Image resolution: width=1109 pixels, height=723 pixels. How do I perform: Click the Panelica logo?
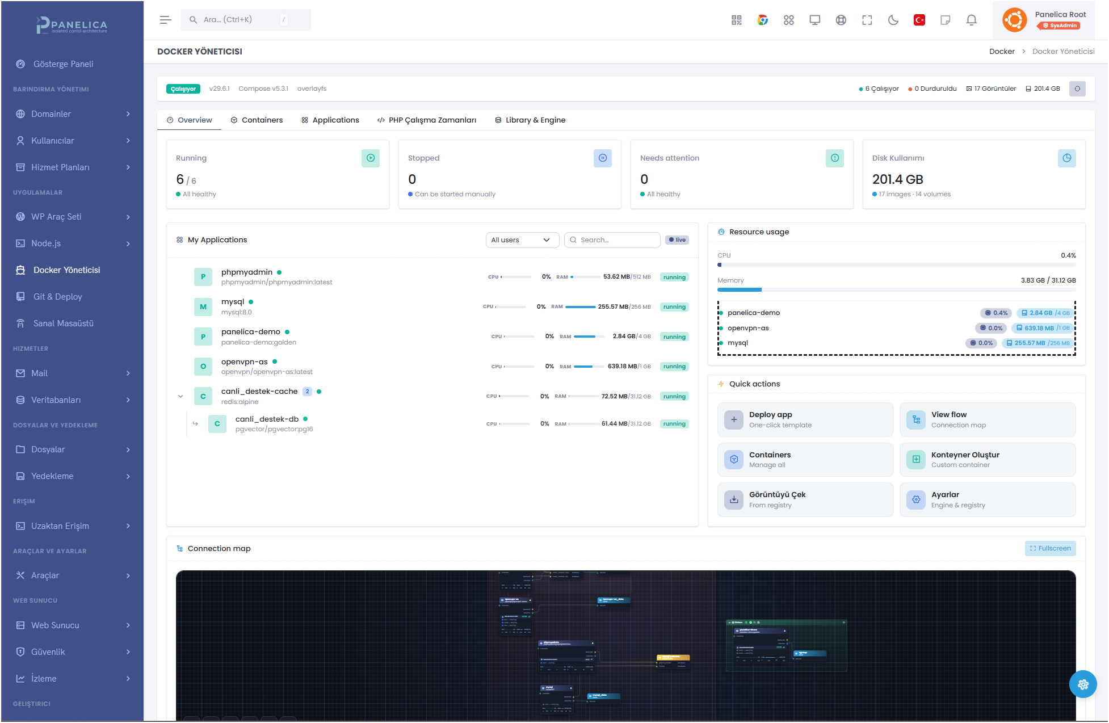[x=72, y=25]
